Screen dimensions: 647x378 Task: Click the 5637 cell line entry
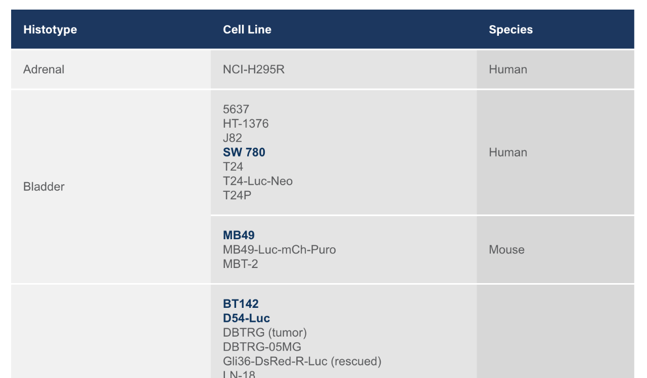pos(236,109)
